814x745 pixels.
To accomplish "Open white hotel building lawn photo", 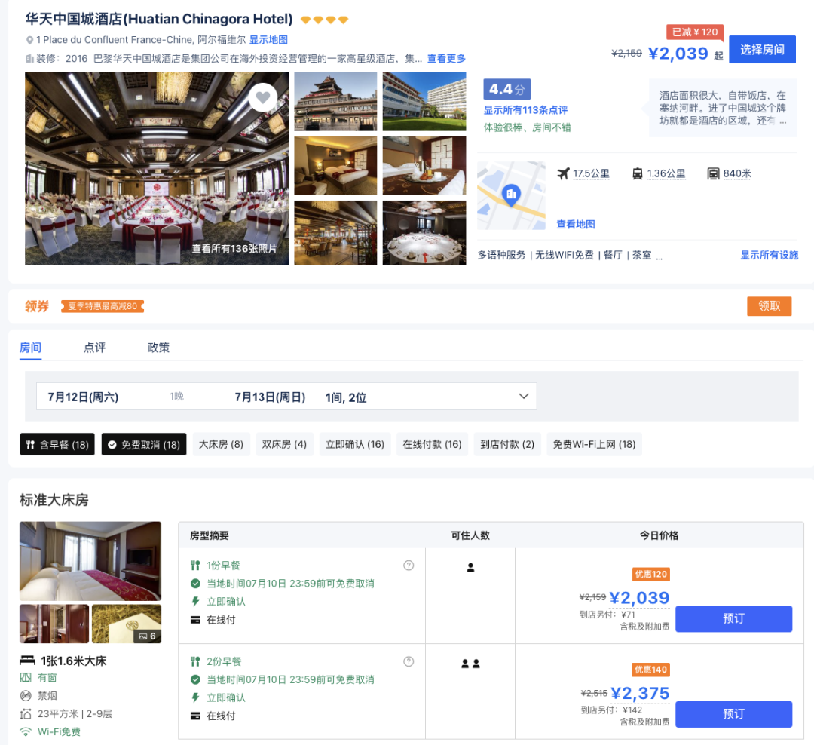I will point(424,101).
